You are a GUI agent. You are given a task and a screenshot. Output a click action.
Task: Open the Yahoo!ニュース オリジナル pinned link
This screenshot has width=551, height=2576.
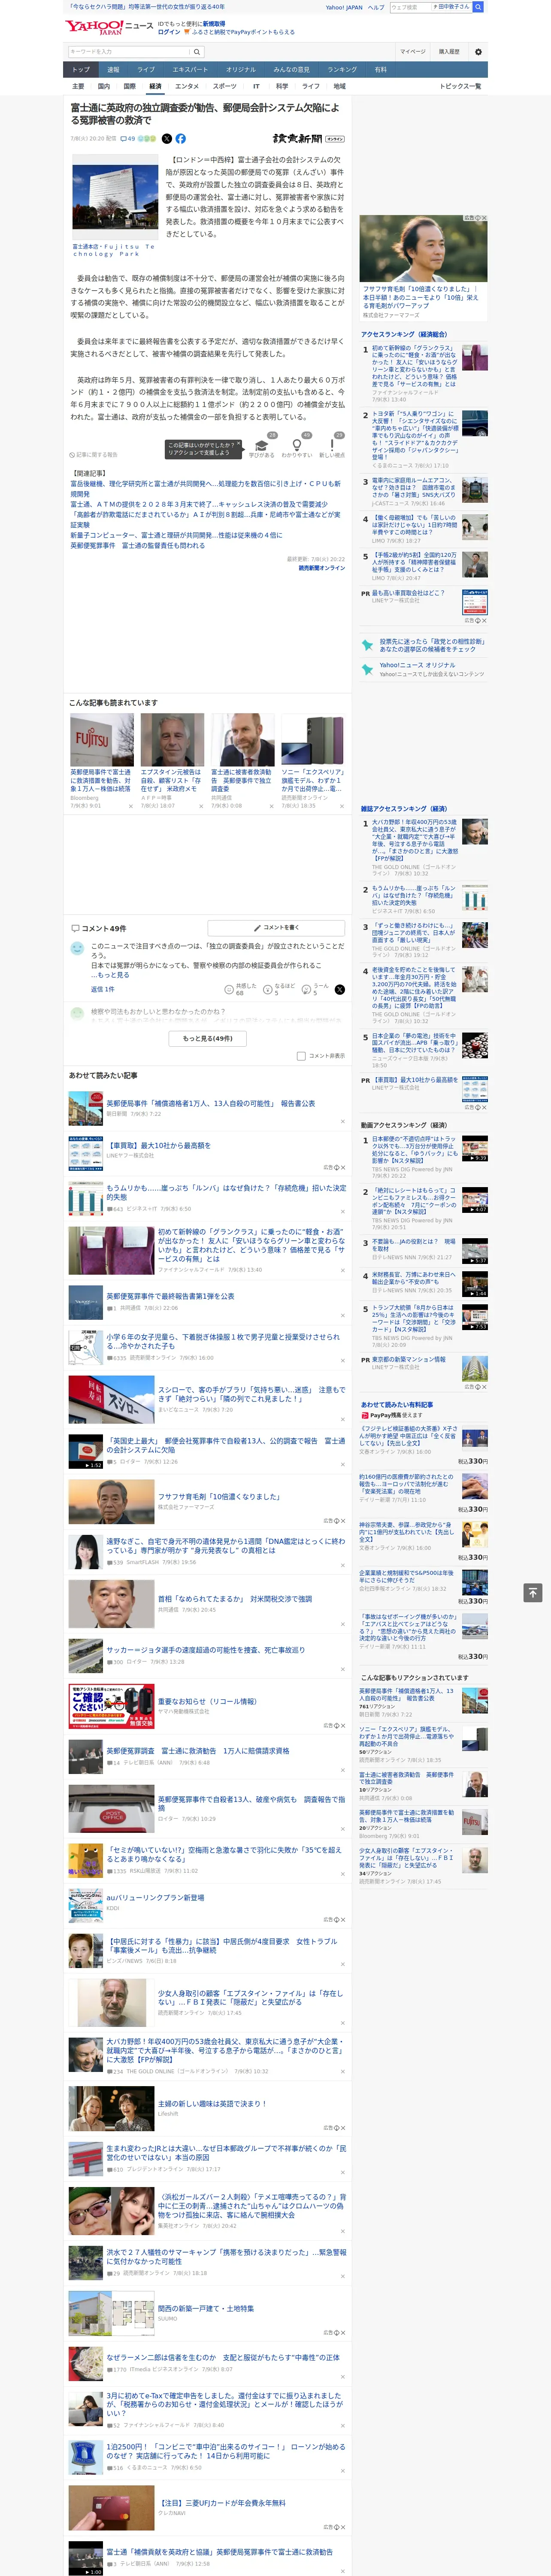417,664
